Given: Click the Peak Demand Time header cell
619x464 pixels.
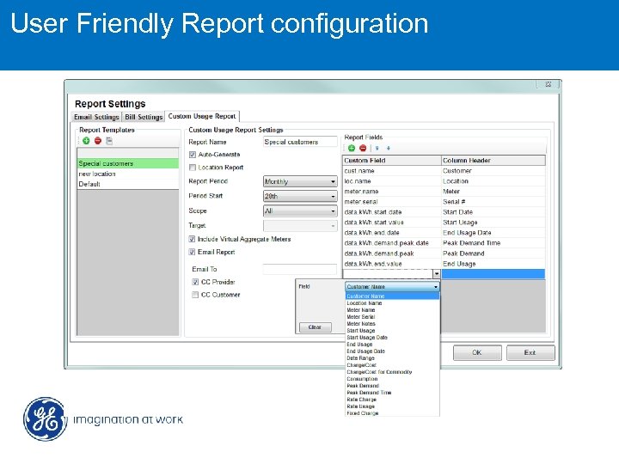Looking at the screenshot, I should tap(493, 243).
